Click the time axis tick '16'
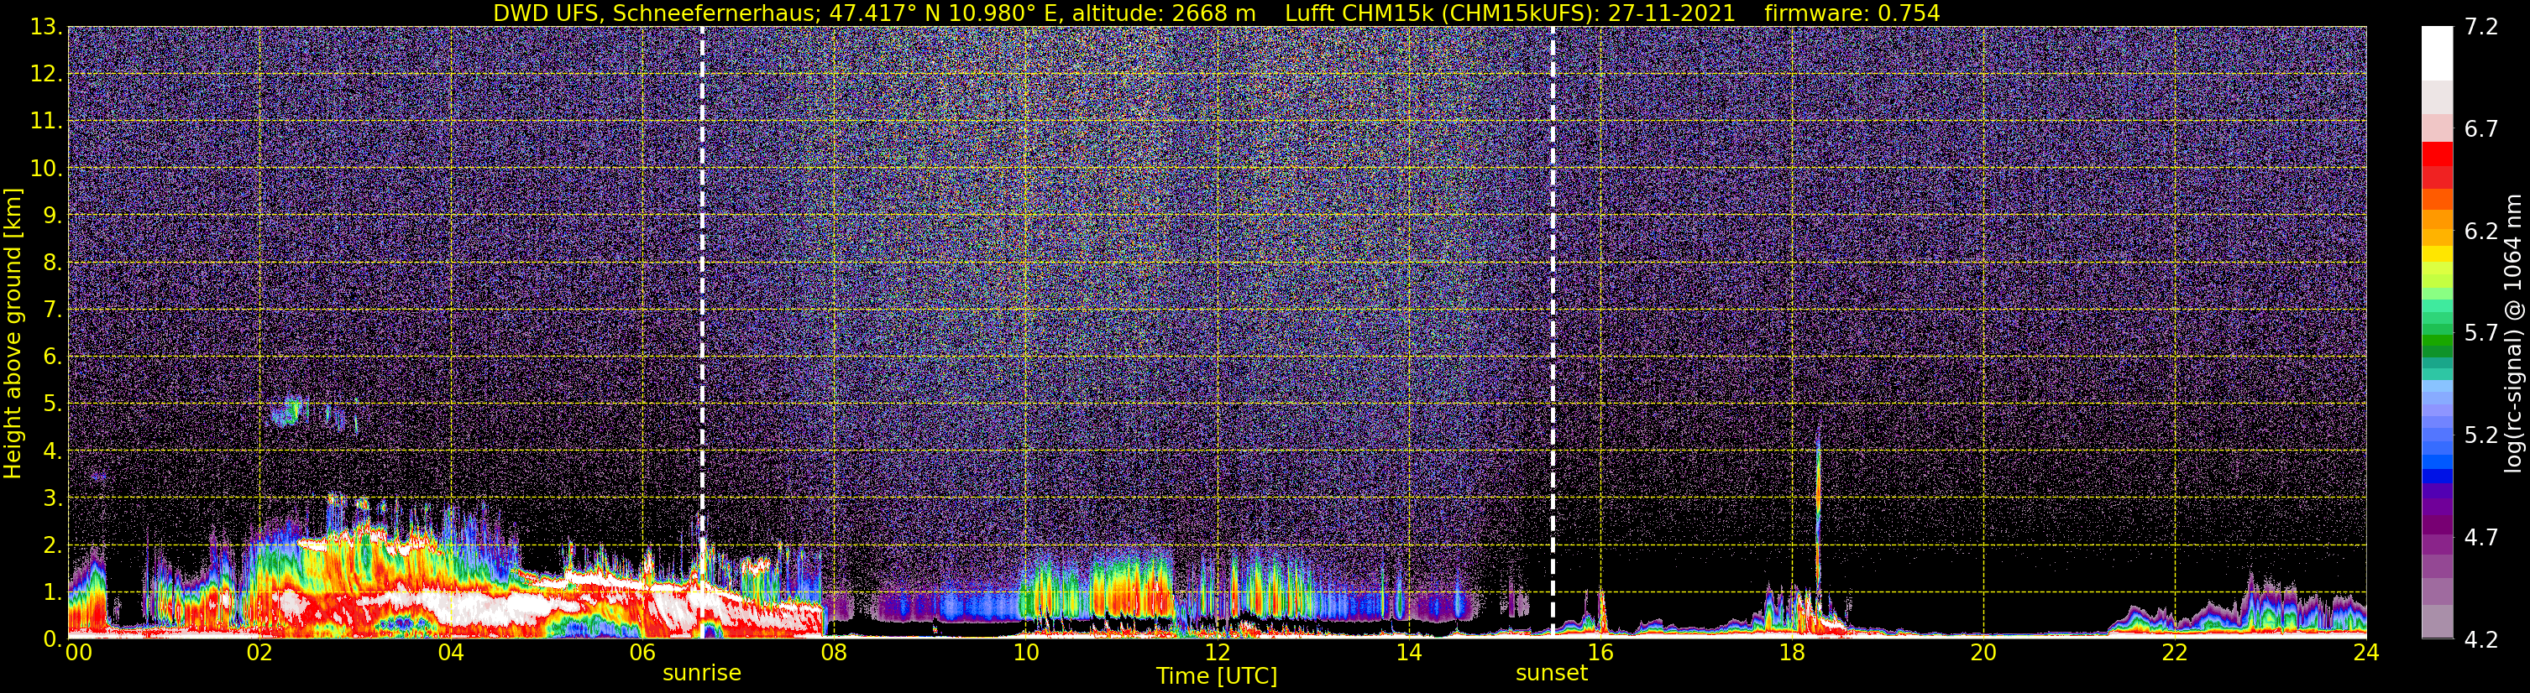 point(1600,654)
